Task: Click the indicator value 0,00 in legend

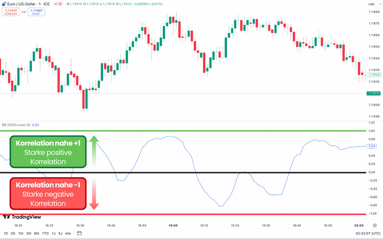Action: point(35,125)
